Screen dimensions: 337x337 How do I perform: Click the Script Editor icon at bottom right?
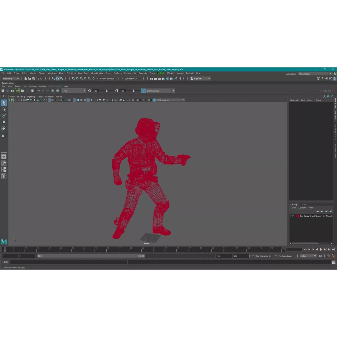click(x=334, y=262)
